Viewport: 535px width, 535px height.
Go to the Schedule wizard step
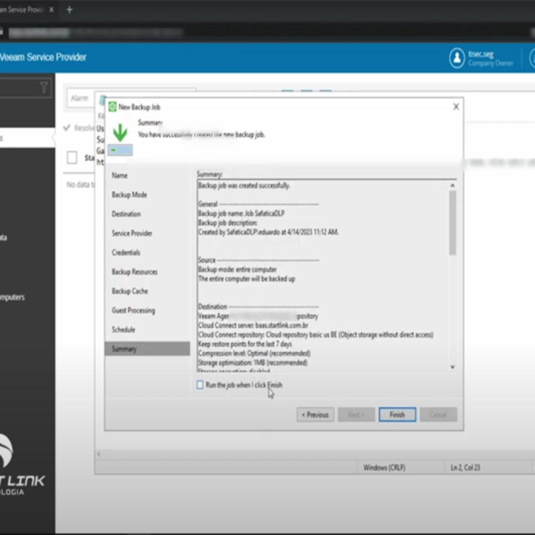coord(123,330)
